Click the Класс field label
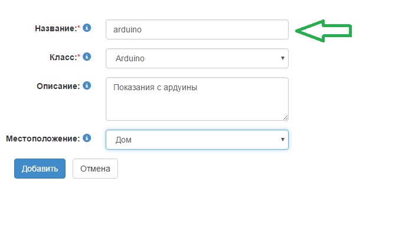The image size is (405, 234). coord(63,57)
